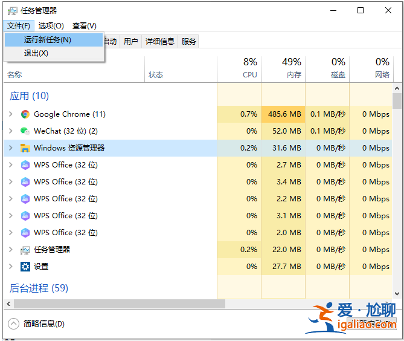
Task: Click the 485.6 MB memory cell
Action: pos(283,114)
